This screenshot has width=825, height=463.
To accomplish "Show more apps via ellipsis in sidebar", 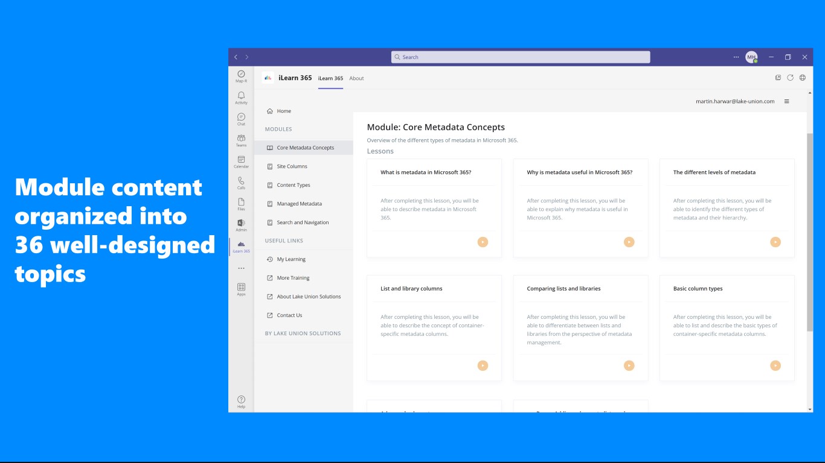I will pyautogui.click(x=241, y=268).
